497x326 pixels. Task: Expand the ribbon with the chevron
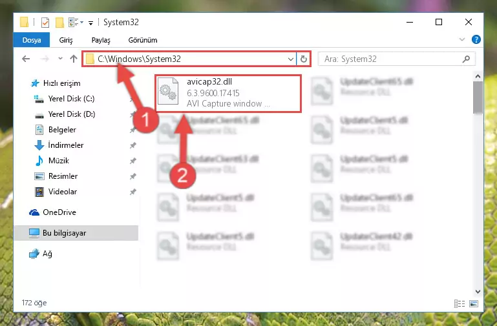(462, 39)
